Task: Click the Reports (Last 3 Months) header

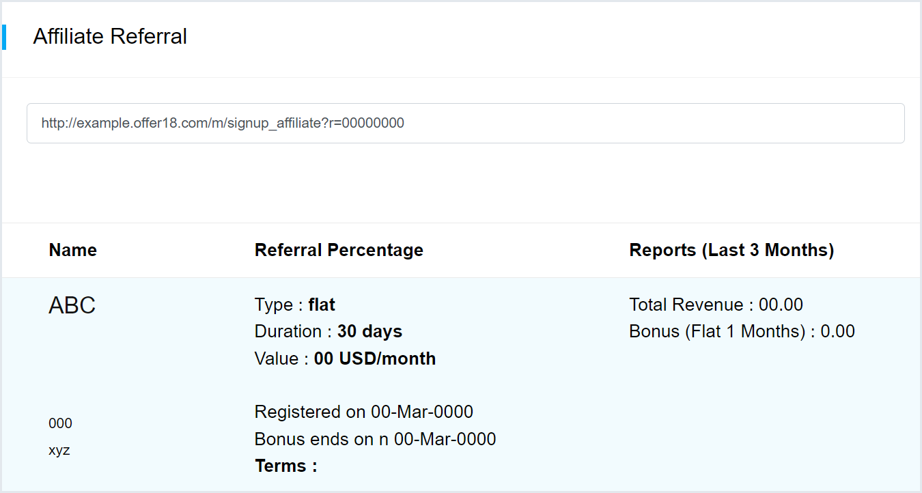Action: pyautogui.click(x=731, y=251)
